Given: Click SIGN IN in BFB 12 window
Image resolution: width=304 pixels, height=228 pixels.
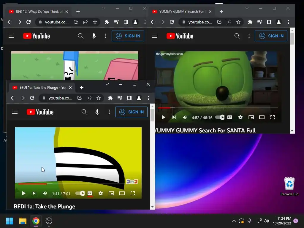Looking at the screenshot, I should [x=128, y=36].
